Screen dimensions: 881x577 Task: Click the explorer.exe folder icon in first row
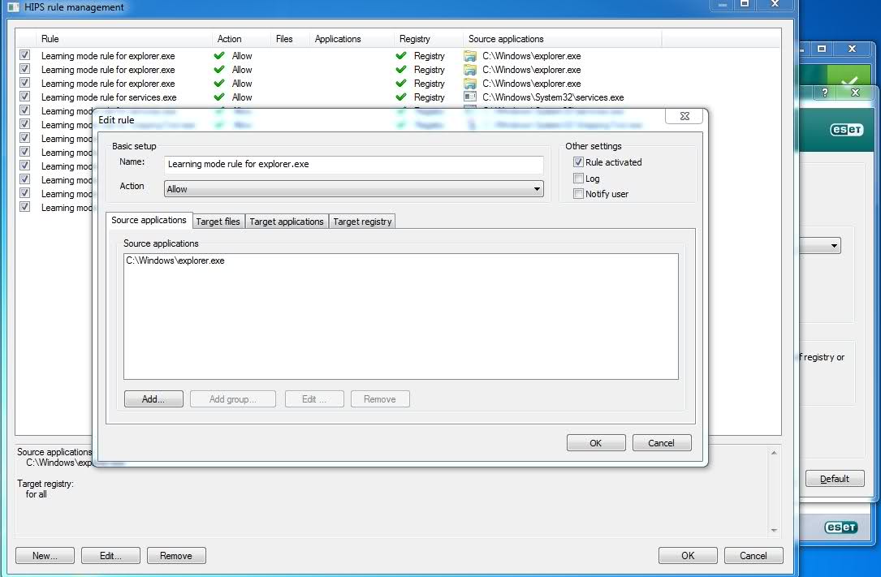[x=469, y=56]
